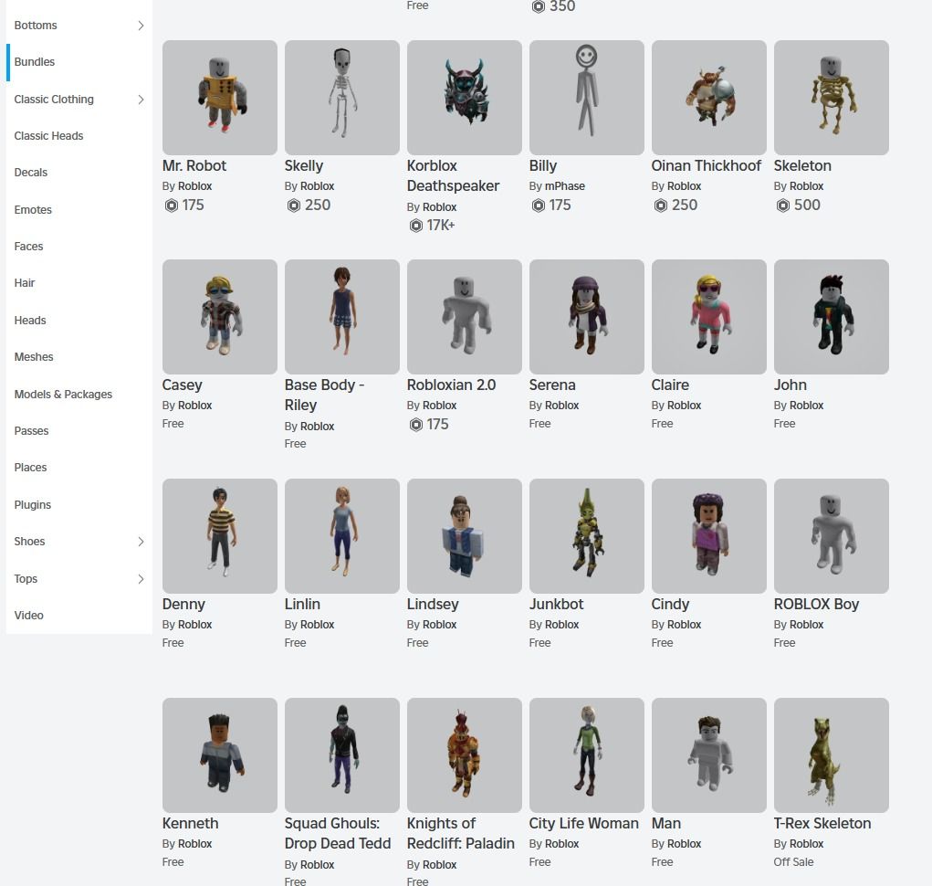Expand the Shoes category chevron

pos(141,542)
